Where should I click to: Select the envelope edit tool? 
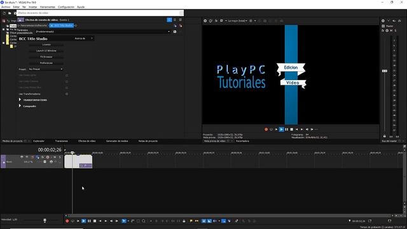tap(133, 221)
